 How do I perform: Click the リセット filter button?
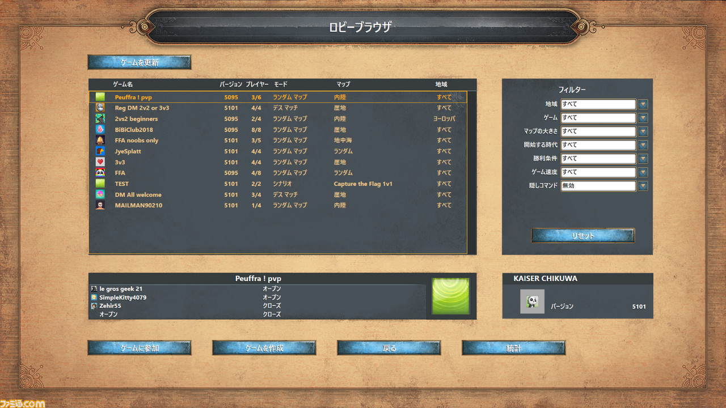pyautogui.click(x=583, y=236)
